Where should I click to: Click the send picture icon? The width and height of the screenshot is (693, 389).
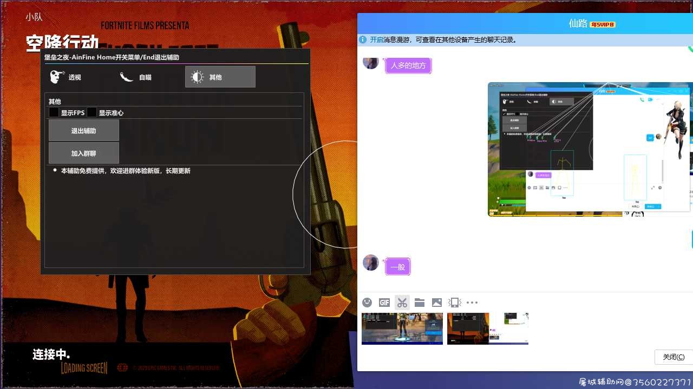(x=437, y=303)
